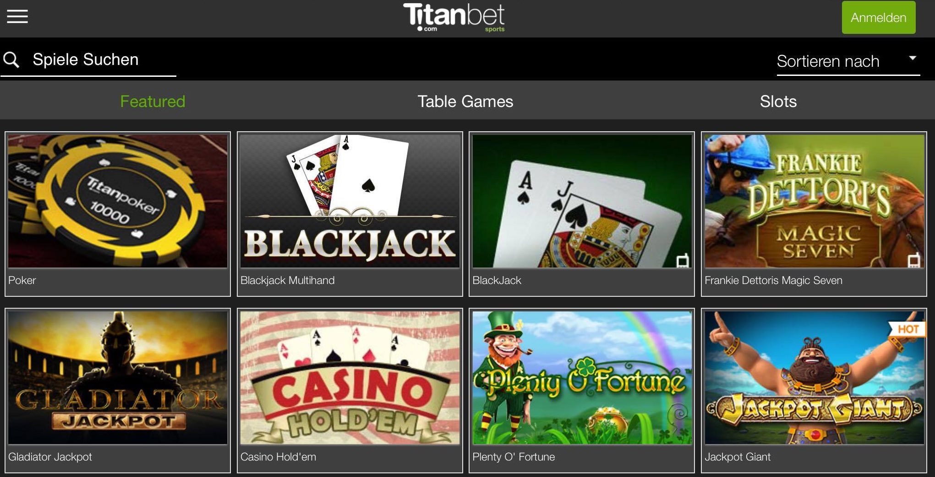Switch to the Slots tab
935x477 pixels.
(778, 101)
